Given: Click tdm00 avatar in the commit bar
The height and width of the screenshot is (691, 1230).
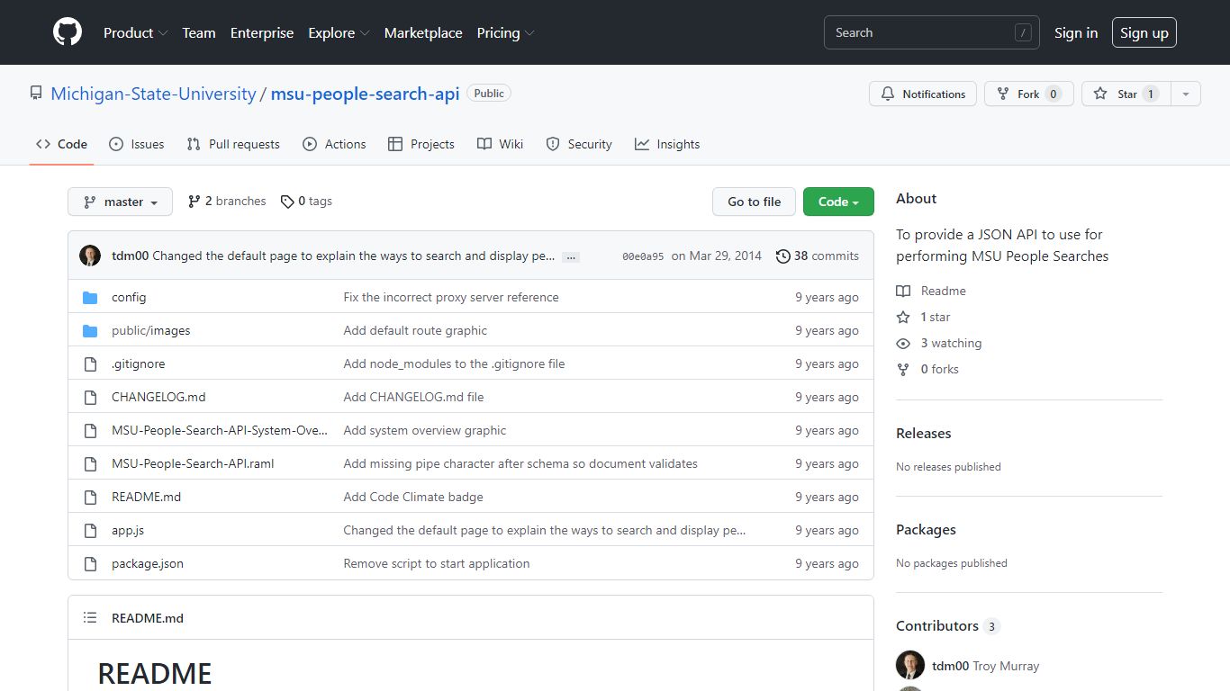Looking at the screenshot, I should coord(90,256).
